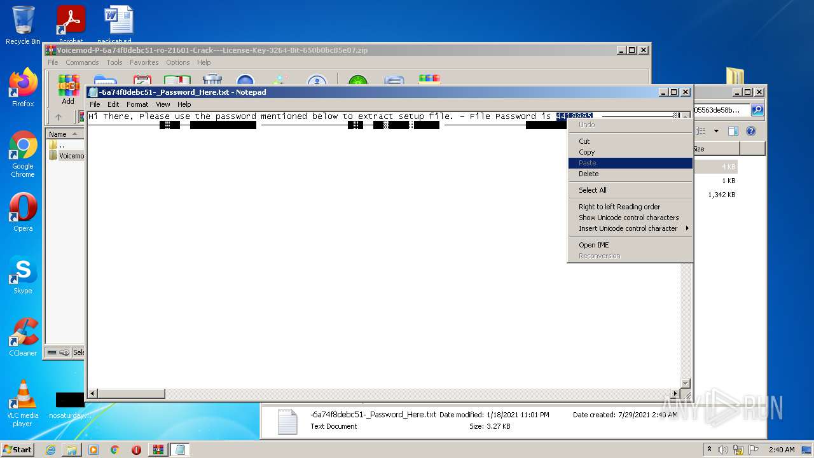Toggle Right to left Reading order
This screenshot has height=458, width=814.
629,207
